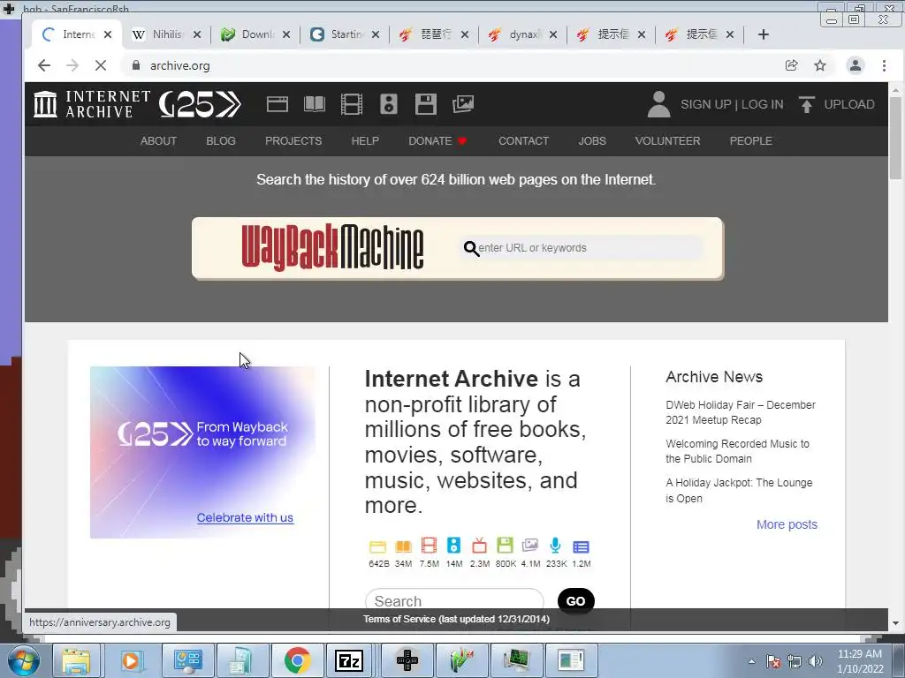
Task: Switch to the Starting tab
Action: pyautogui.click(x=345, y=34)
